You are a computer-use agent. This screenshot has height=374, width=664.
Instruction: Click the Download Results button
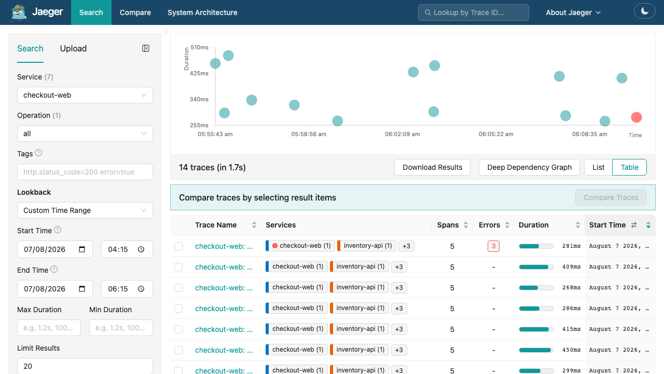[x=433, y=167]
